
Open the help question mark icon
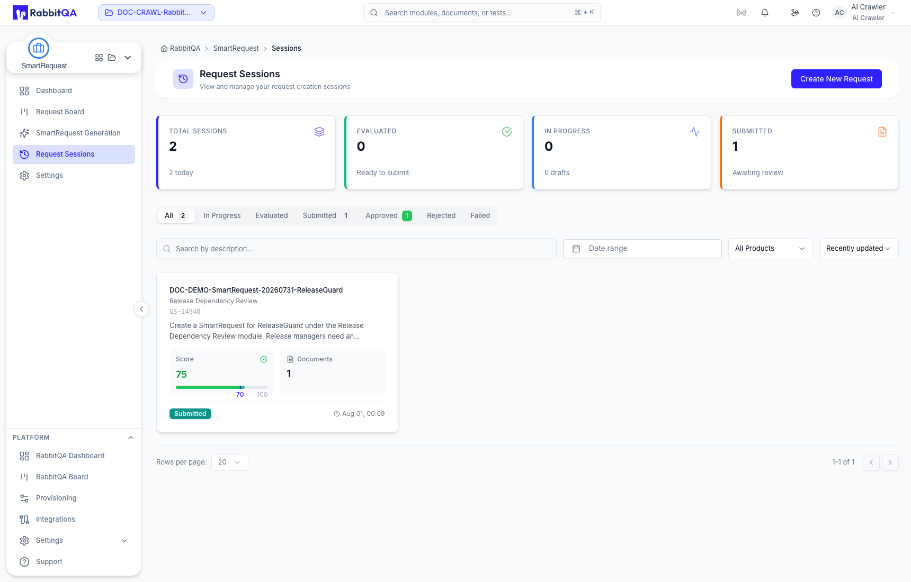[x=816, y=13]
